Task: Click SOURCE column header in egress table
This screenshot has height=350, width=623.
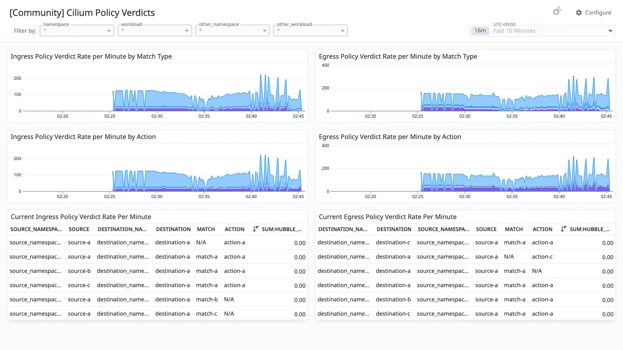Action: pos(486,229)
